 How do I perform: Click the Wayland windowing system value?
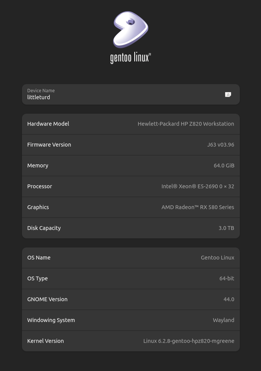[224, 320]
